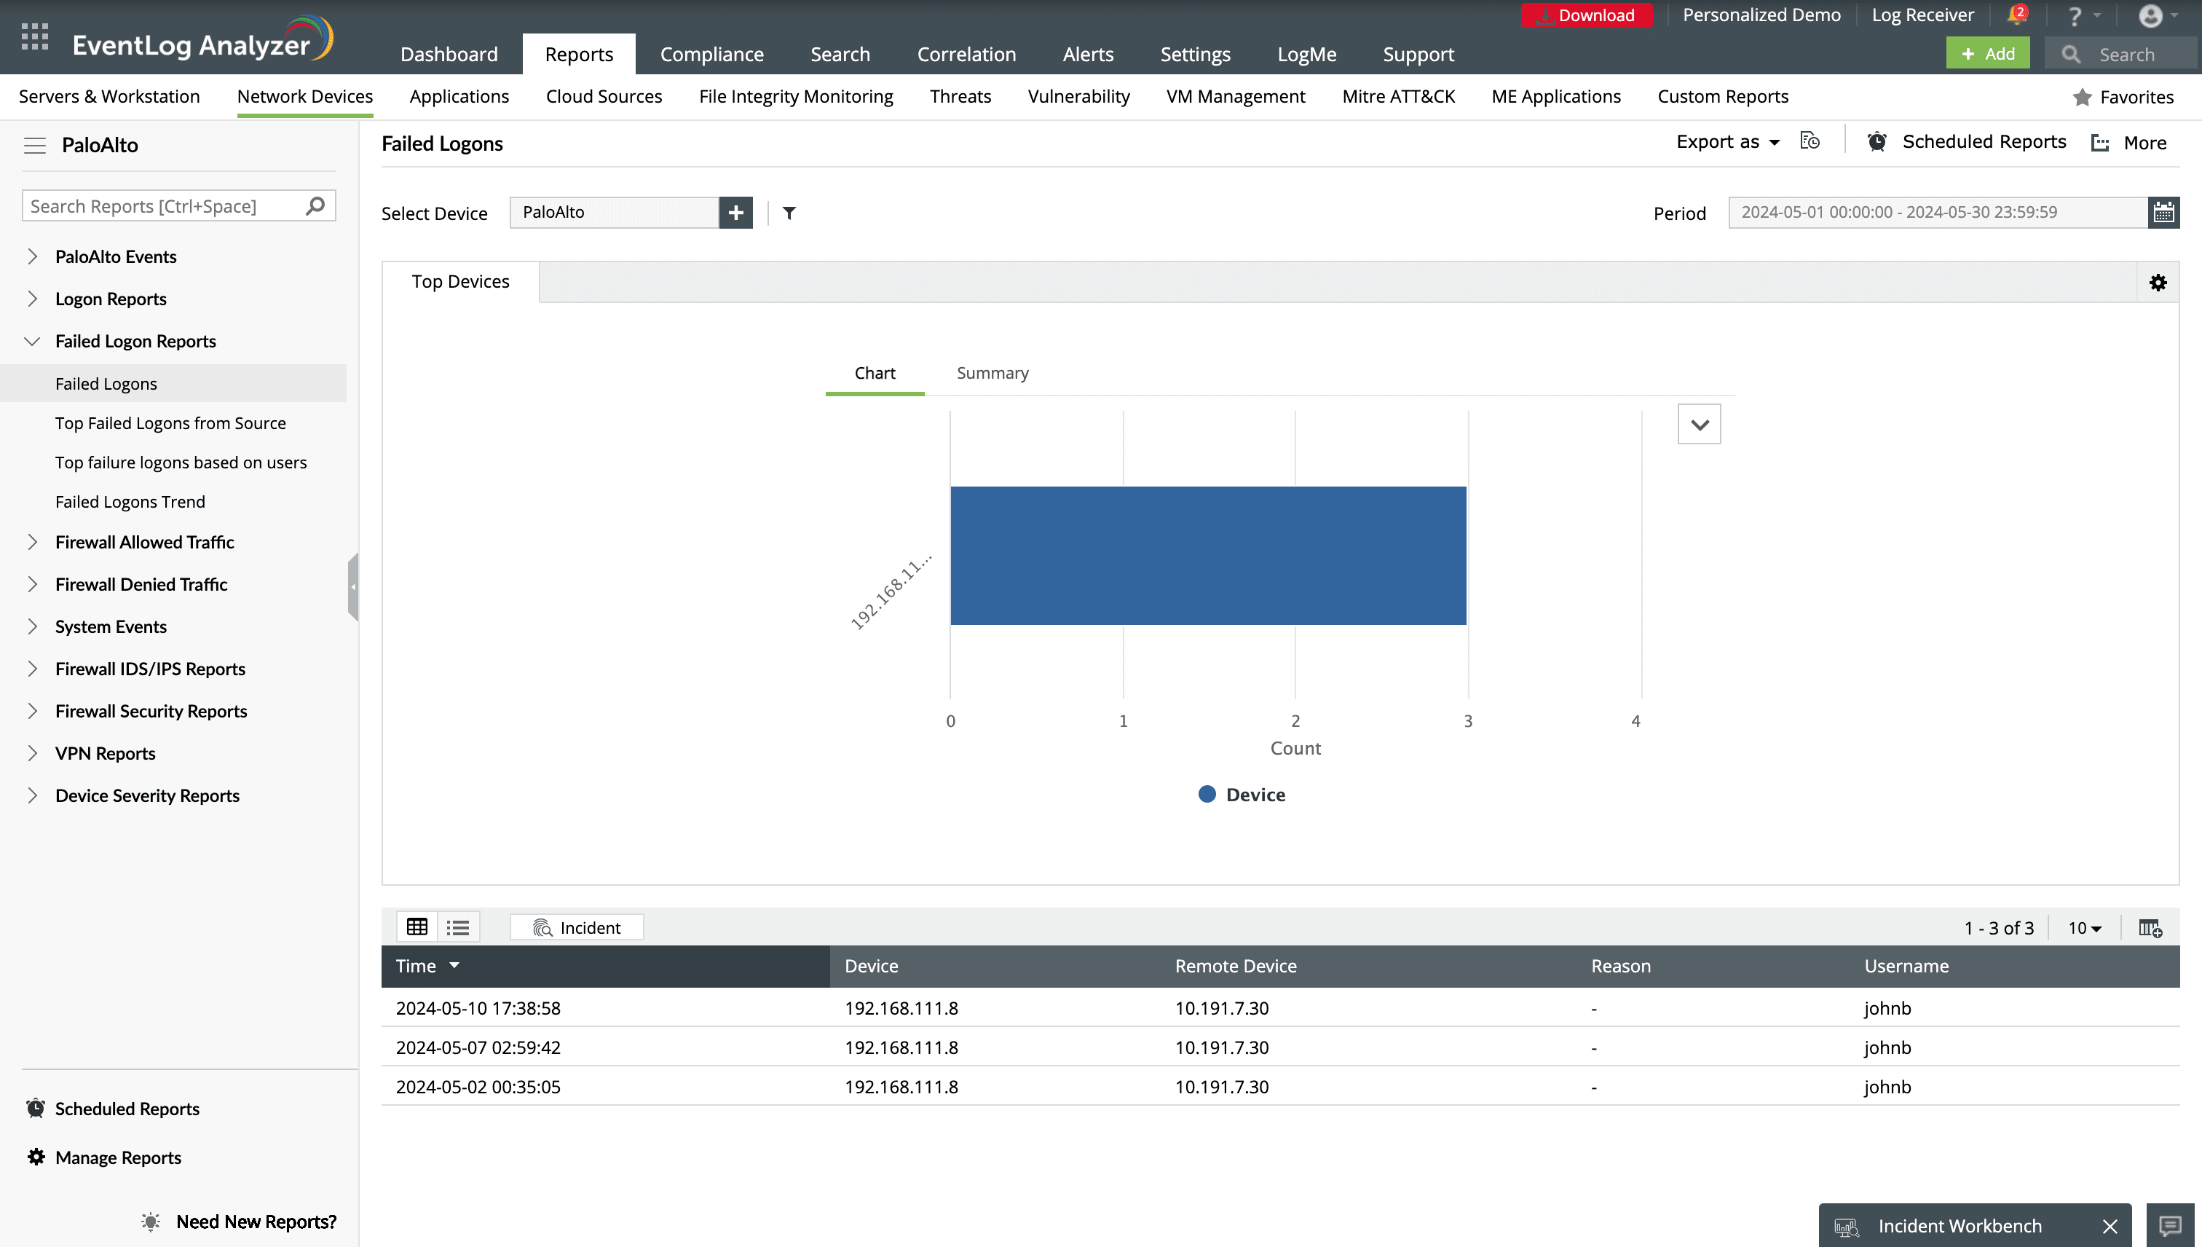Open the Compliance main tab
This screenshot has width=2202, height=1247.
pos(711,54)
